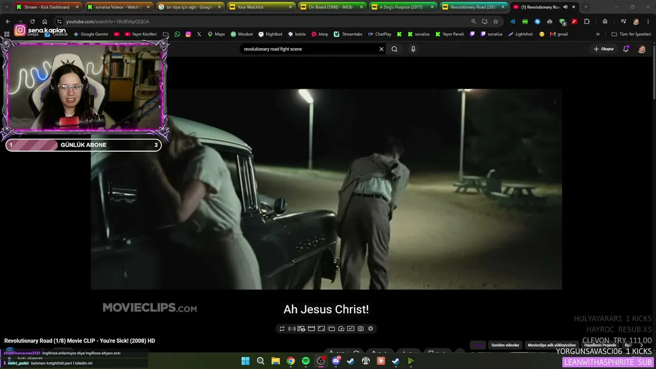Open the Lightshot bookmark
Viewport: 656px width, 369px height.
coord(520,34)
